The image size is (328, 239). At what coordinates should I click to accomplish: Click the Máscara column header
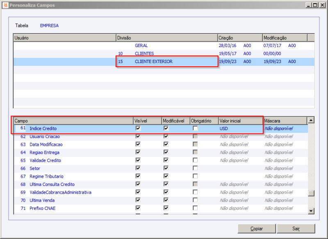(285, 121)
